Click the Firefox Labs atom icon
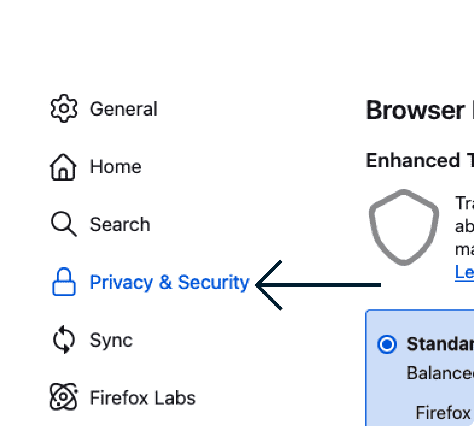Screen dimensions: 474x426 click(x=63, y=397)
